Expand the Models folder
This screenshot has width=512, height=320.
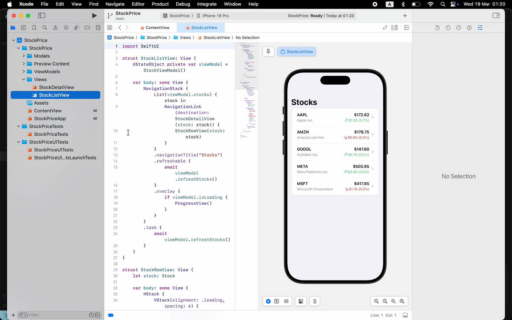click(x=24, y=56)
